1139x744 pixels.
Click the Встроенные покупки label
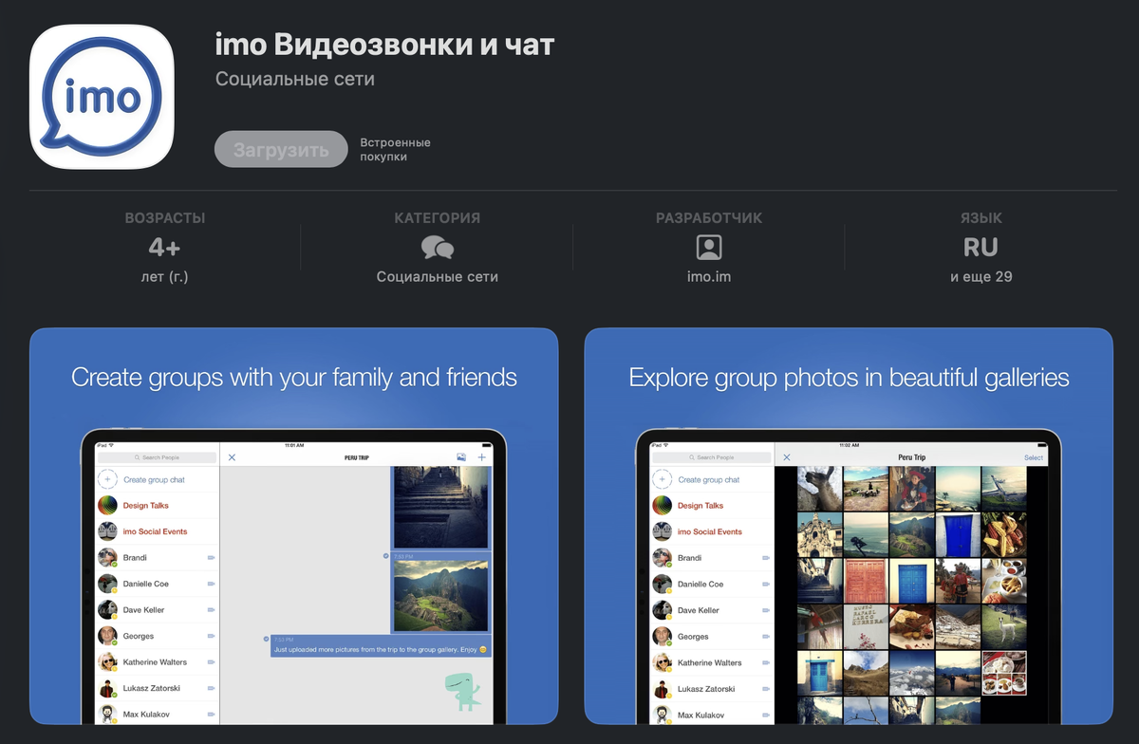395,149
